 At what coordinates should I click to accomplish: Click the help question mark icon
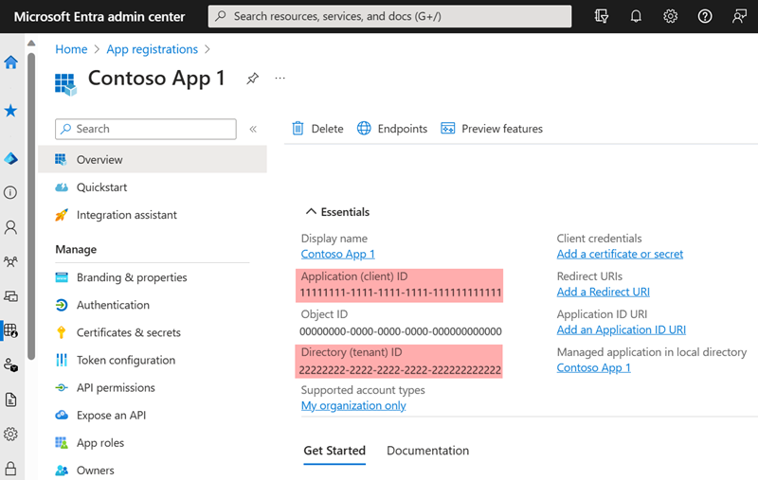(704, 16)
